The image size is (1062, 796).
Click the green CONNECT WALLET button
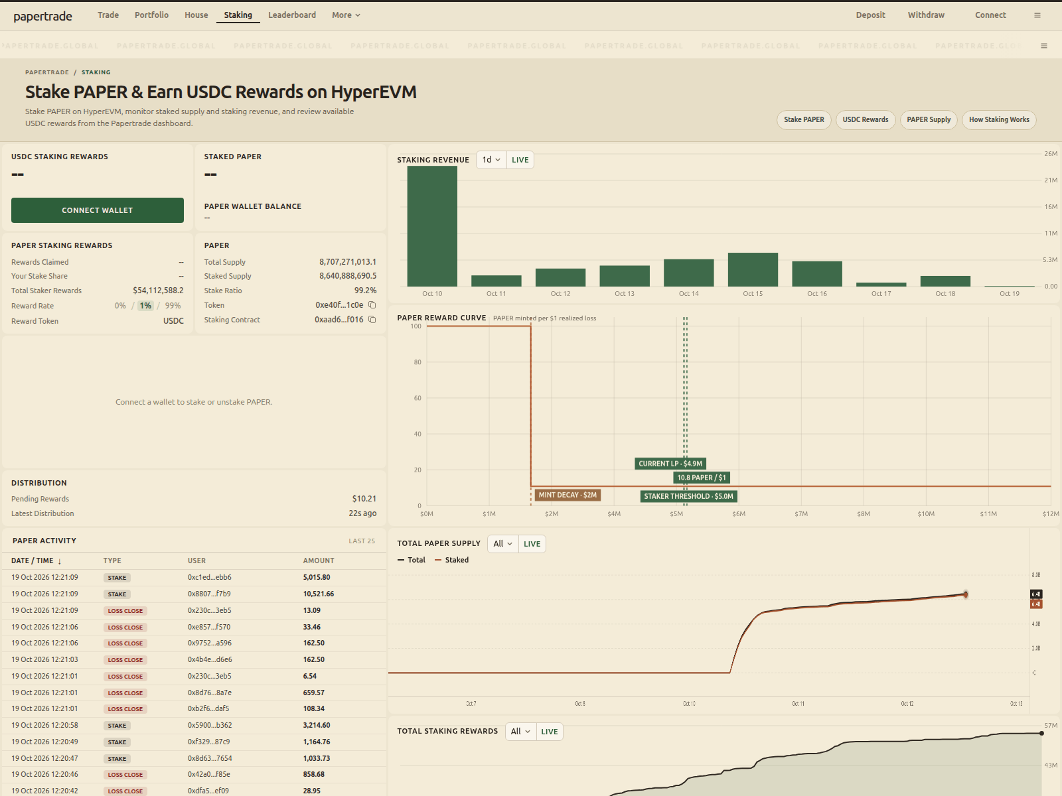point(98,210)
